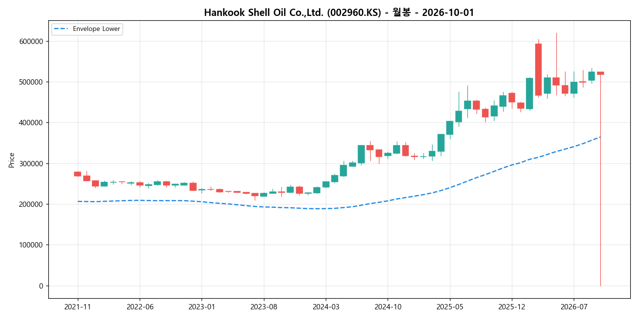638x319 pixels.
Task: Click the chart title Hankook Shell Oil
Action: (339, 13)
